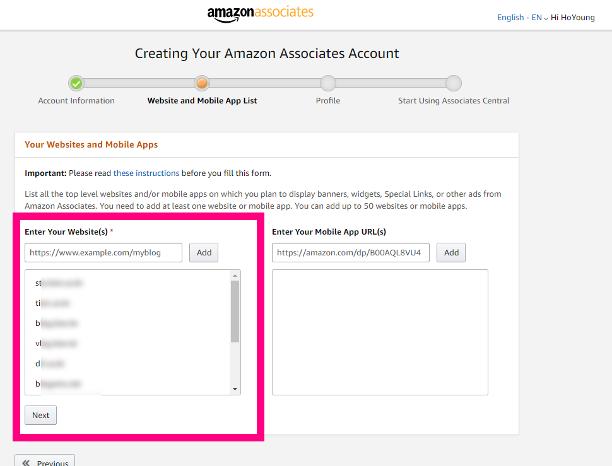
Task: Focus the Mobile App URL input field
Action: pyautogui.click(x=351, y=253)
